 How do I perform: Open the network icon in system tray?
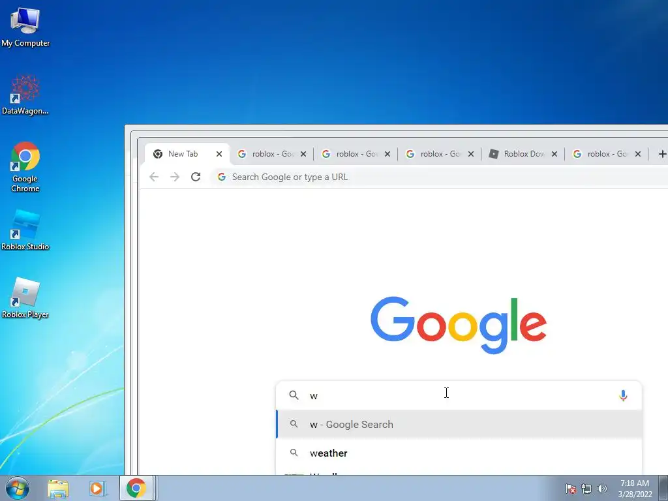click(x=586, y=489)
